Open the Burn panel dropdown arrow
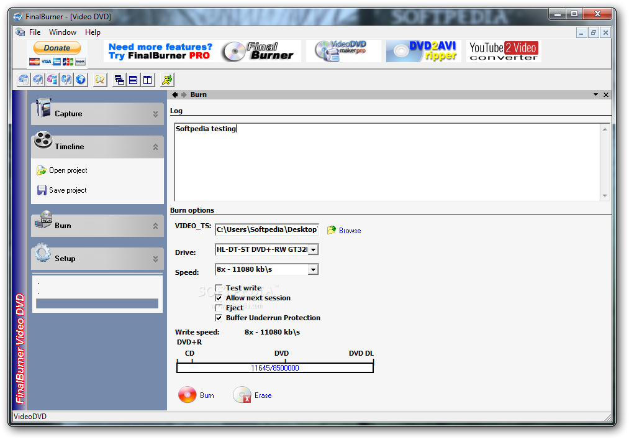 [x=595, y=95]
